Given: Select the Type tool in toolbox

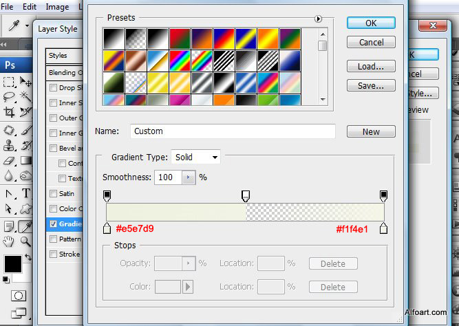Looking at the screenshot, I should point(26,193).
